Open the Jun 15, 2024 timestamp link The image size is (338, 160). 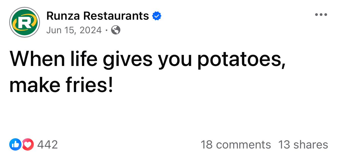[74, 30]
